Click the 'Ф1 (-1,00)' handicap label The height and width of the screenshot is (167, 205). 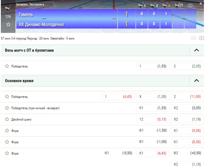pos(153,142)
